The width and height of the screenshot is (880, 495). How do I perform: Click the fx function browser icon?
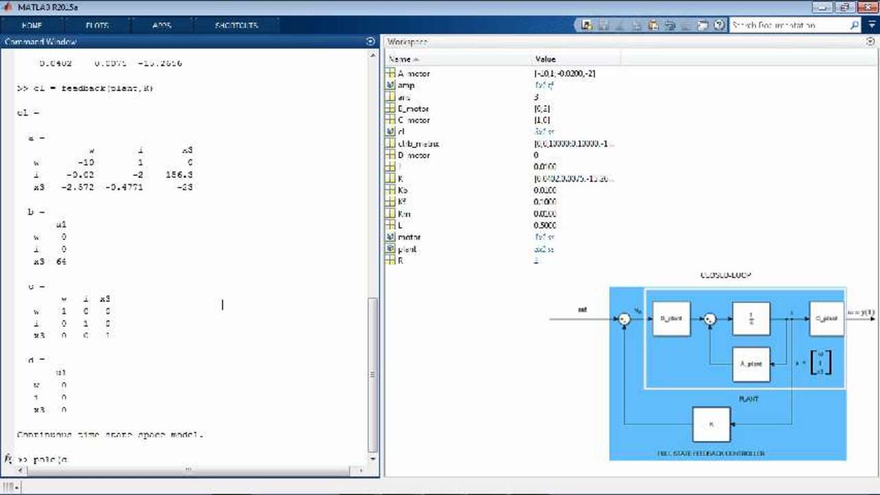click(x=8, y=458)
